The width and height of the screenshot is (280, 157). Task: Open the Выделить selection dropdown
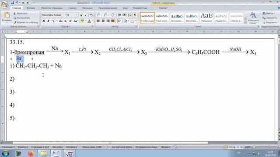(x=270, y=22)
